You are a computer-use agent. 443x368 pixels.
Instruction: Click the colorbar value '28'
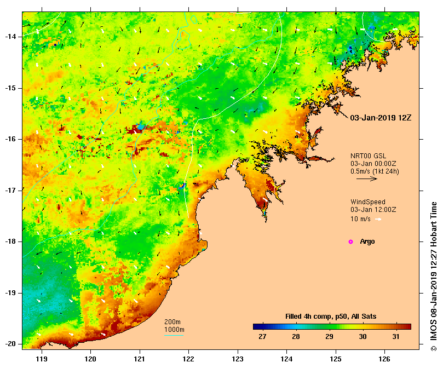click(296, 337)
